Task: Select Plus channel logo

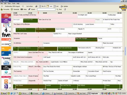Action: click(x=6, y=72)
